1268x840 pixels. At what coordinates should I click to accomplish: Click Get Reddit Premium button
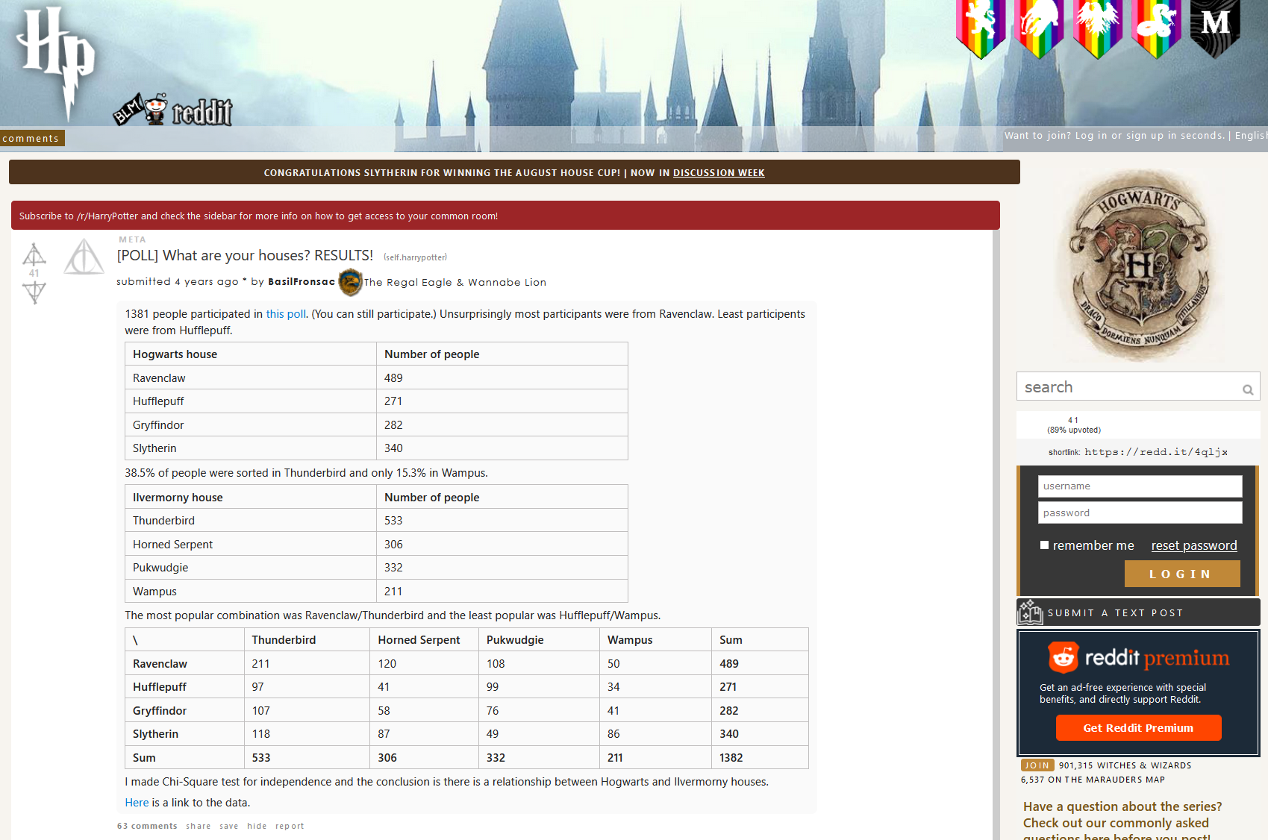pos(1138,728)
